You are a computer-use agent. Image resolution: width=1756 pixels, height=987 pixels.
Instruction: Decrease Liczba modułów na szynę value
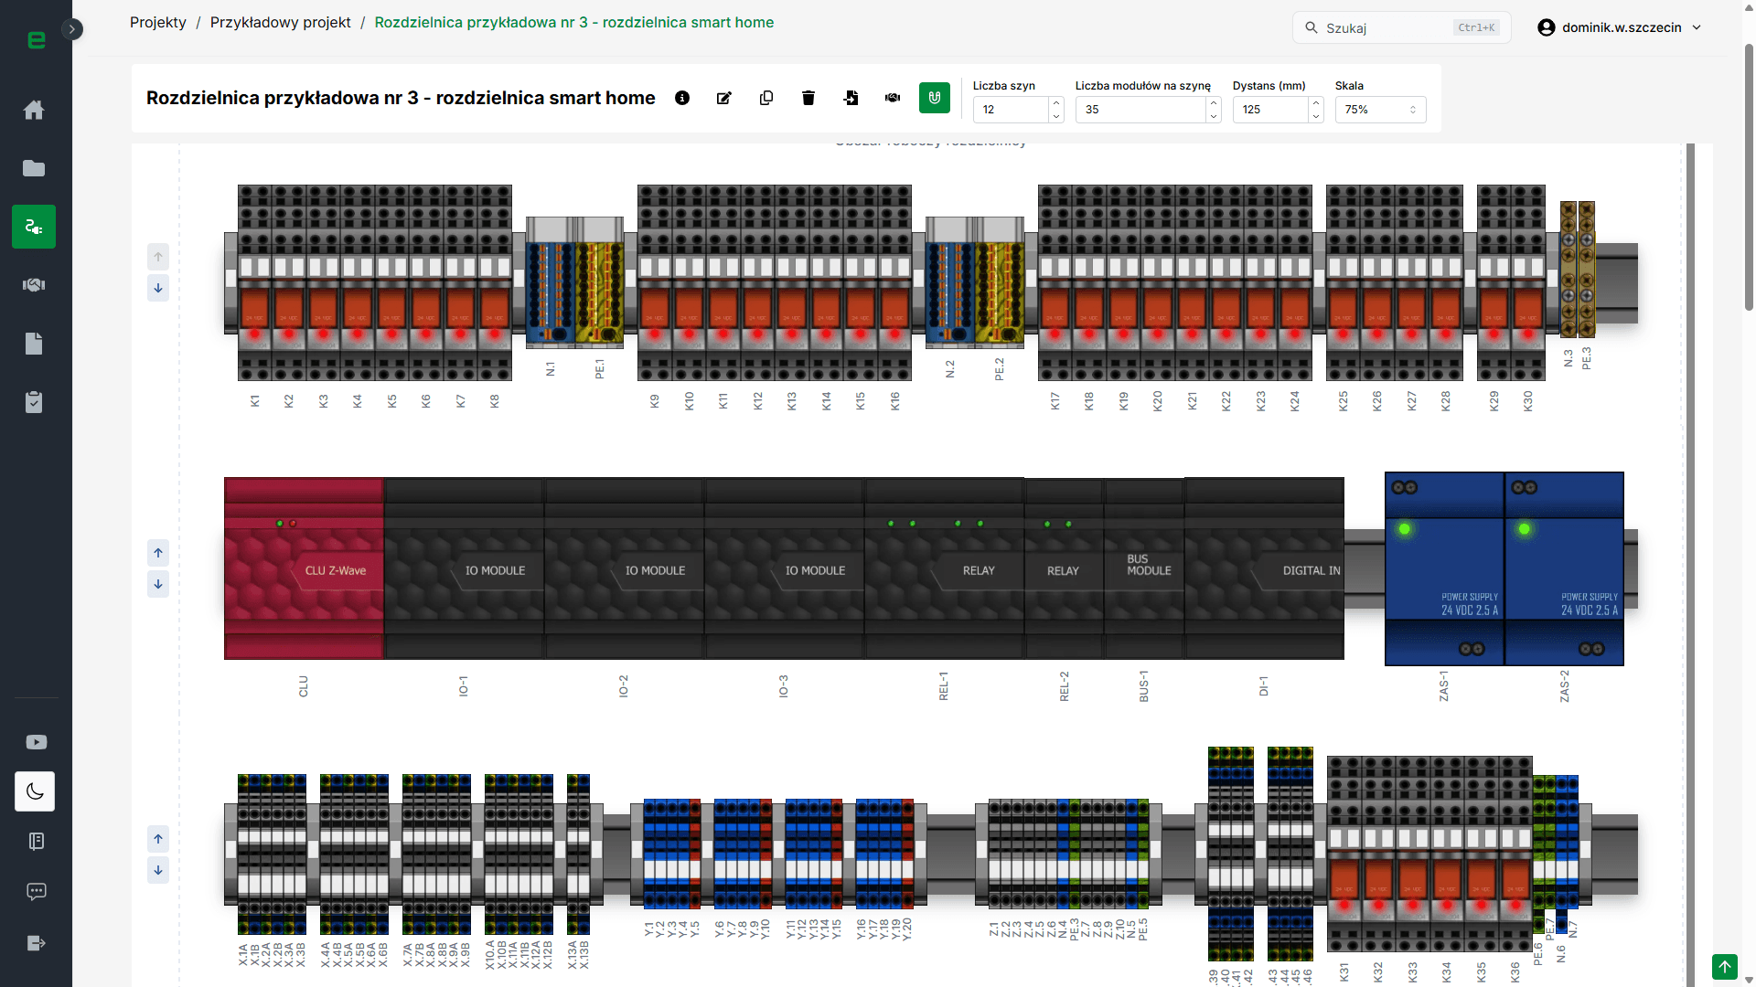coord(1214,116)
